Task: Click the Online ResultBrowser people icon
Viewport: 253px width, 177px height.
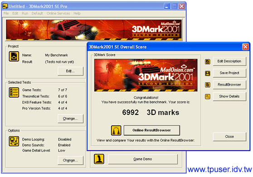Action: [116, 130]
